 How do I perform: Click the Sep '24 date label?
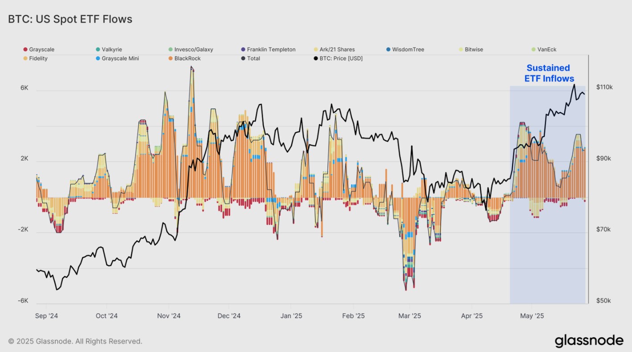(46, 316)
